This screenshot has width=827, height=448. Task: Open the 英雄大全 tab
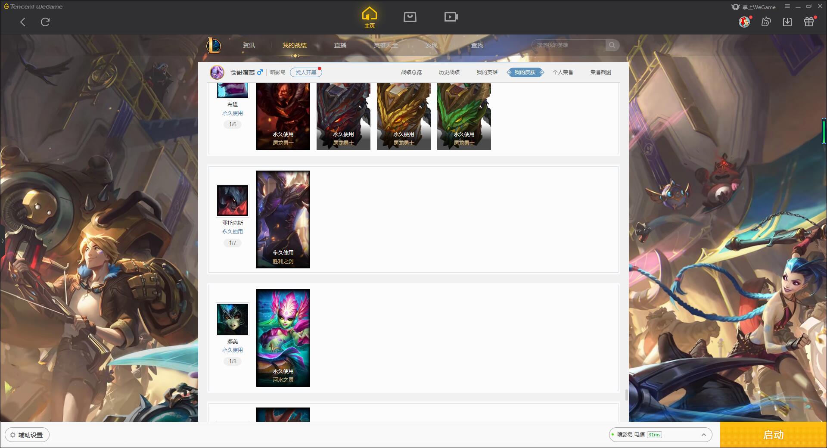[386, 45]
